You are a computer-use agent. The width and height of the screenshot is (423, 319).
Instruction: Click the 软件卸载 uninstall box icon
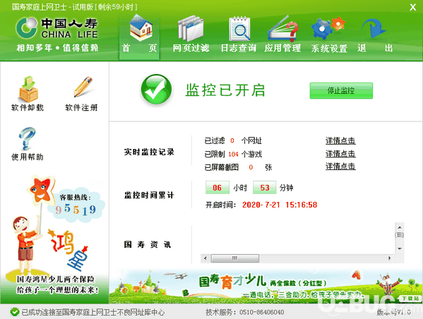point(28,89)
